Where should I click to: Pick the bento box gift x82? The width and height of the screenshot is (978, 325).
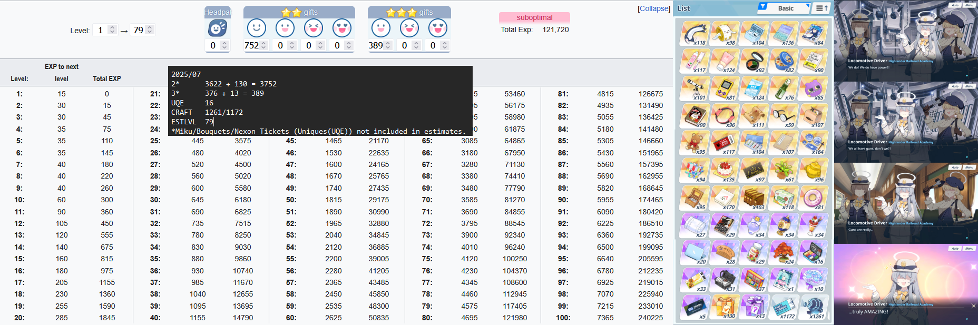tap(783, 61)
